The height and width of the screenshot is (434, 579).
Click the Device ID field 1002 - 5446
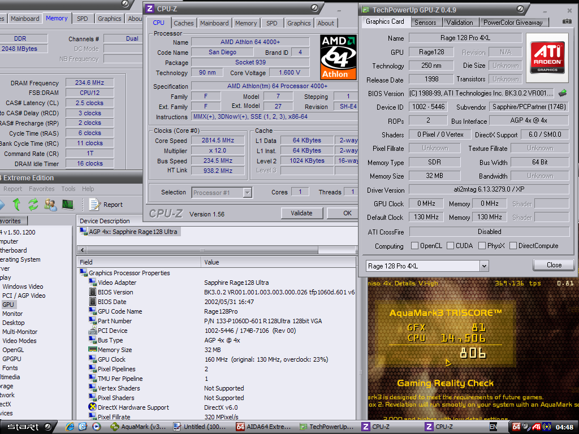pyautogui.click(x=429, y=107)
